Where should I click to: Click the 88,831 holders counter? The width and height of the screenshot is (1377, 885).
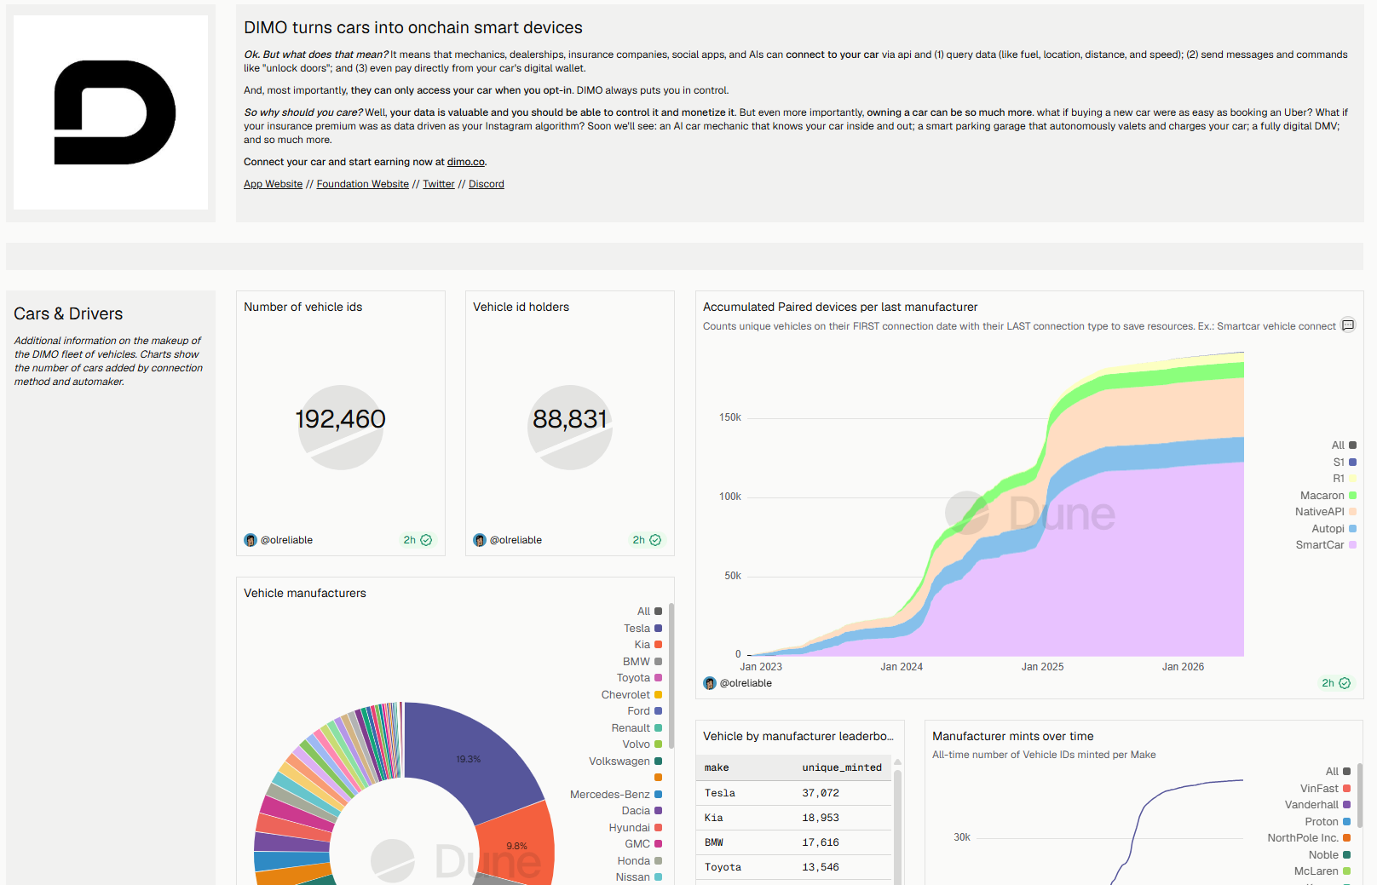(570, 419)
